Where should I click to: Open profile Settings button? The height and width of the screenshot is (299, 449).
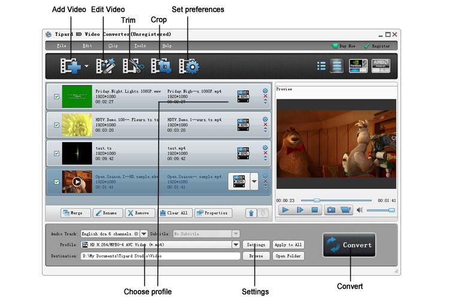point(256,245)
